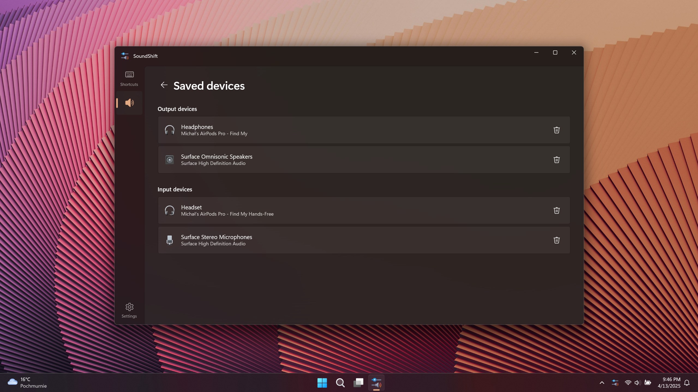Screen dimensions: 698x392
Task: Click the SoundShift taskbar app icon
Action: click(x=376, y=383)
